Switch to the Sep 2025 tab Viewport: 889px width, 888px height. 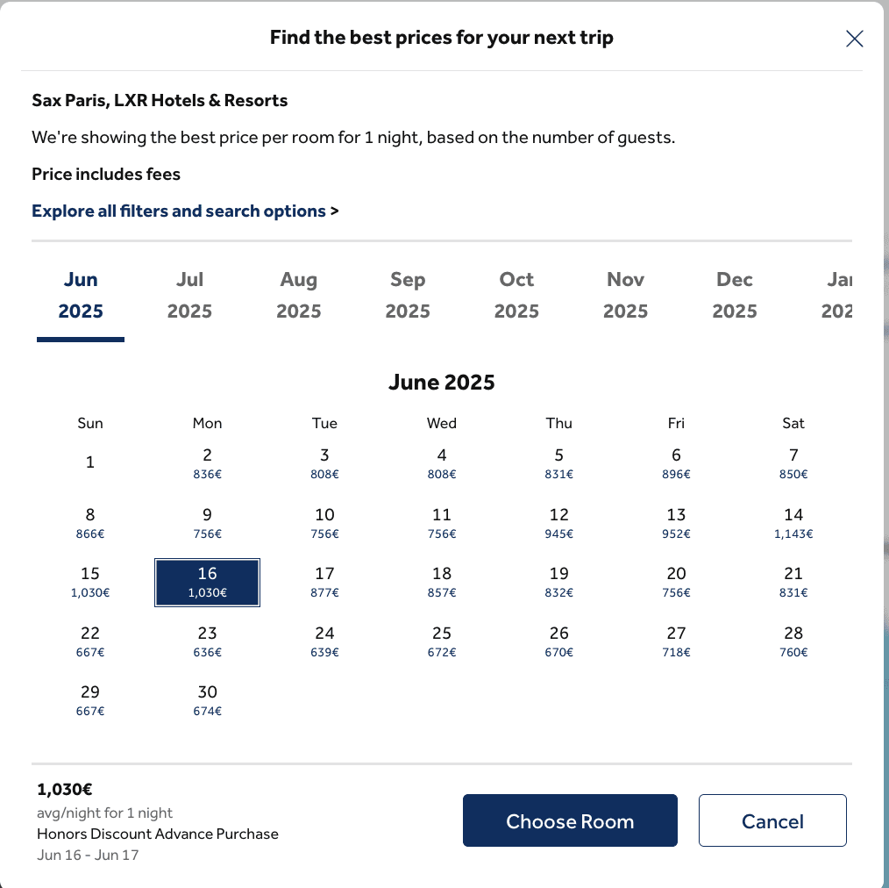pos(407,294)
